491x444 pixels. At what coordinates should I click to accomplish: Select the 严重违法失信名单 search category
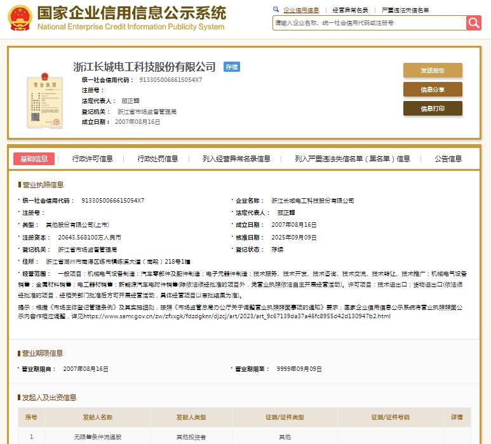(x=405, y=10)
